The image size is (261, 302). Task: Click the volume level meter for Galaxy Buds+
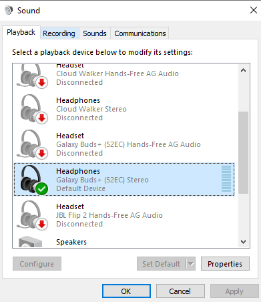(226, 178)
